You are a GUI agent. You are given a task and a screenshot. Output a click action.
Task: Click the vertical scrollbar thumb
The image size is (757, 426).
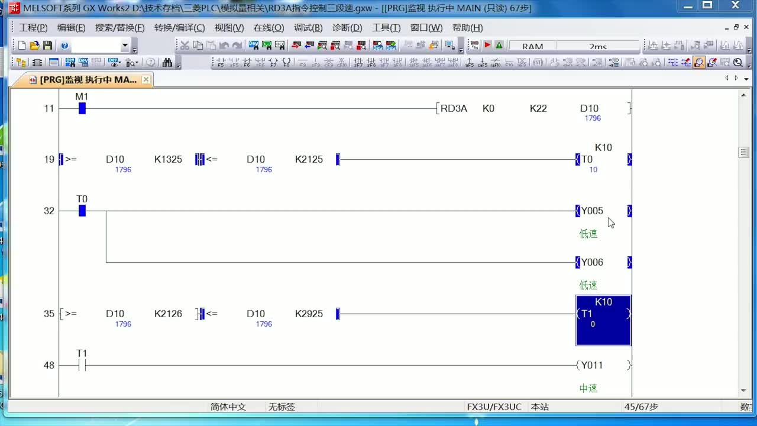click(744, 153)
